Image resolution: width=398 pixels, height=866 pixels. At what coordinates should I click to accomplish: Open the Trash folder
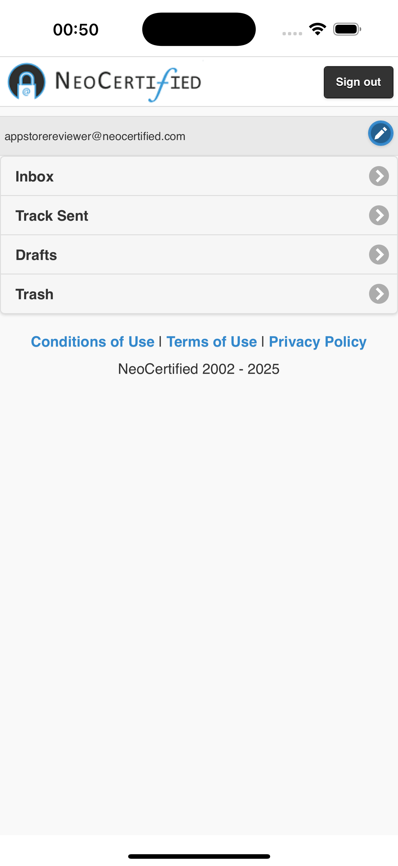point(199,294)
